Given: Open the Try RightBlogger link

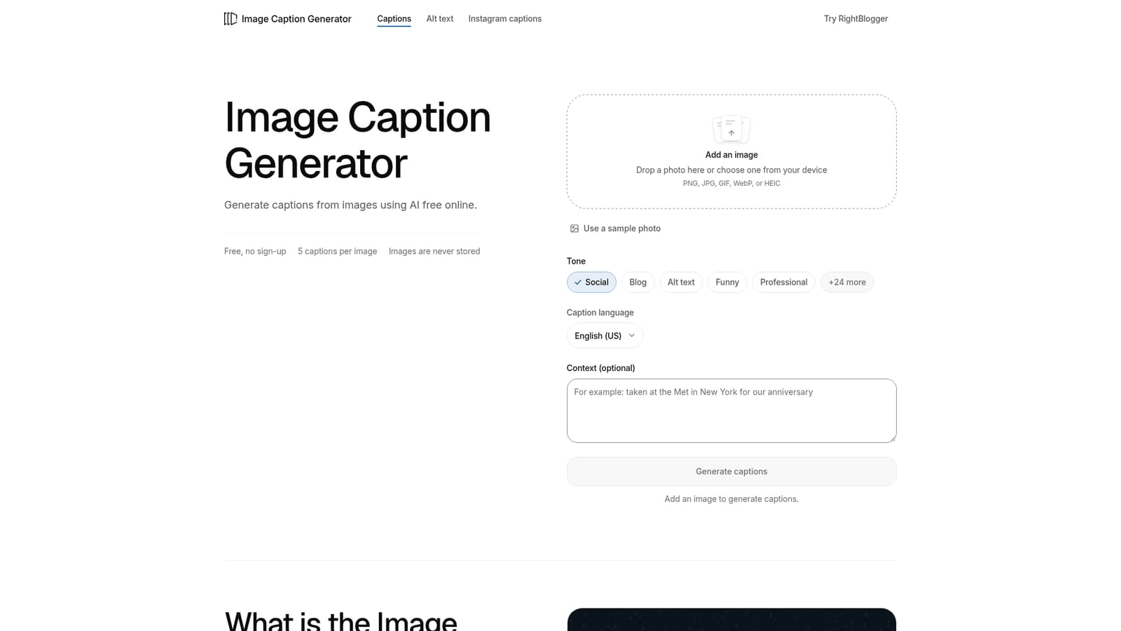Looking at the screenshot, I should (x=855, y=19).
